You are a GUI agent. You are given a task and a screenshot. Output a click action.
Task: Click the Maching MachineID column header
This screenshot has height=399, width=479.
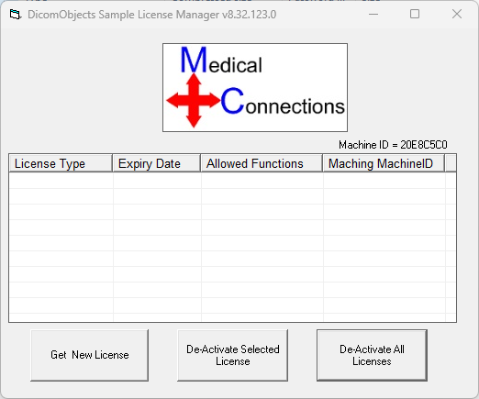click(x=384, y=163)
